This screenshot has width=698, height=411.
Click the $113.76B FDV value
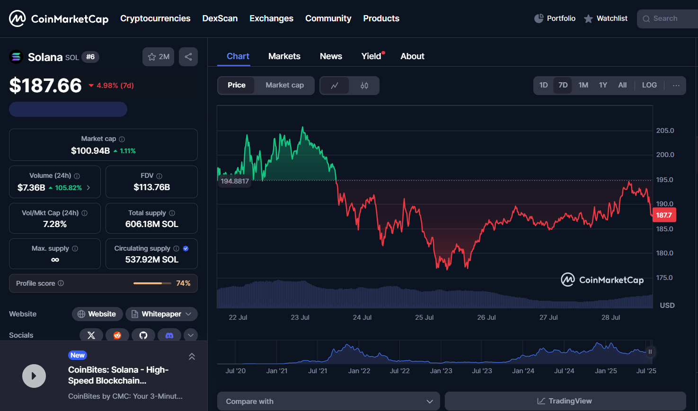[x=152, y=187]
